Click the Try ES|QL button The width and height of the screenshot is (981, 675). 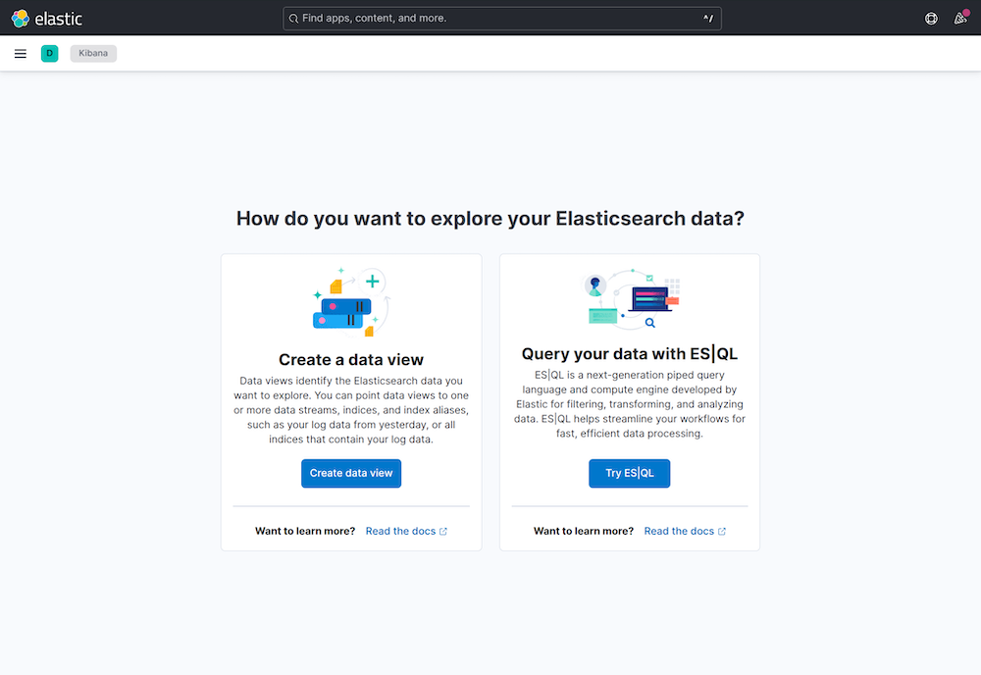tap(630, 474)
